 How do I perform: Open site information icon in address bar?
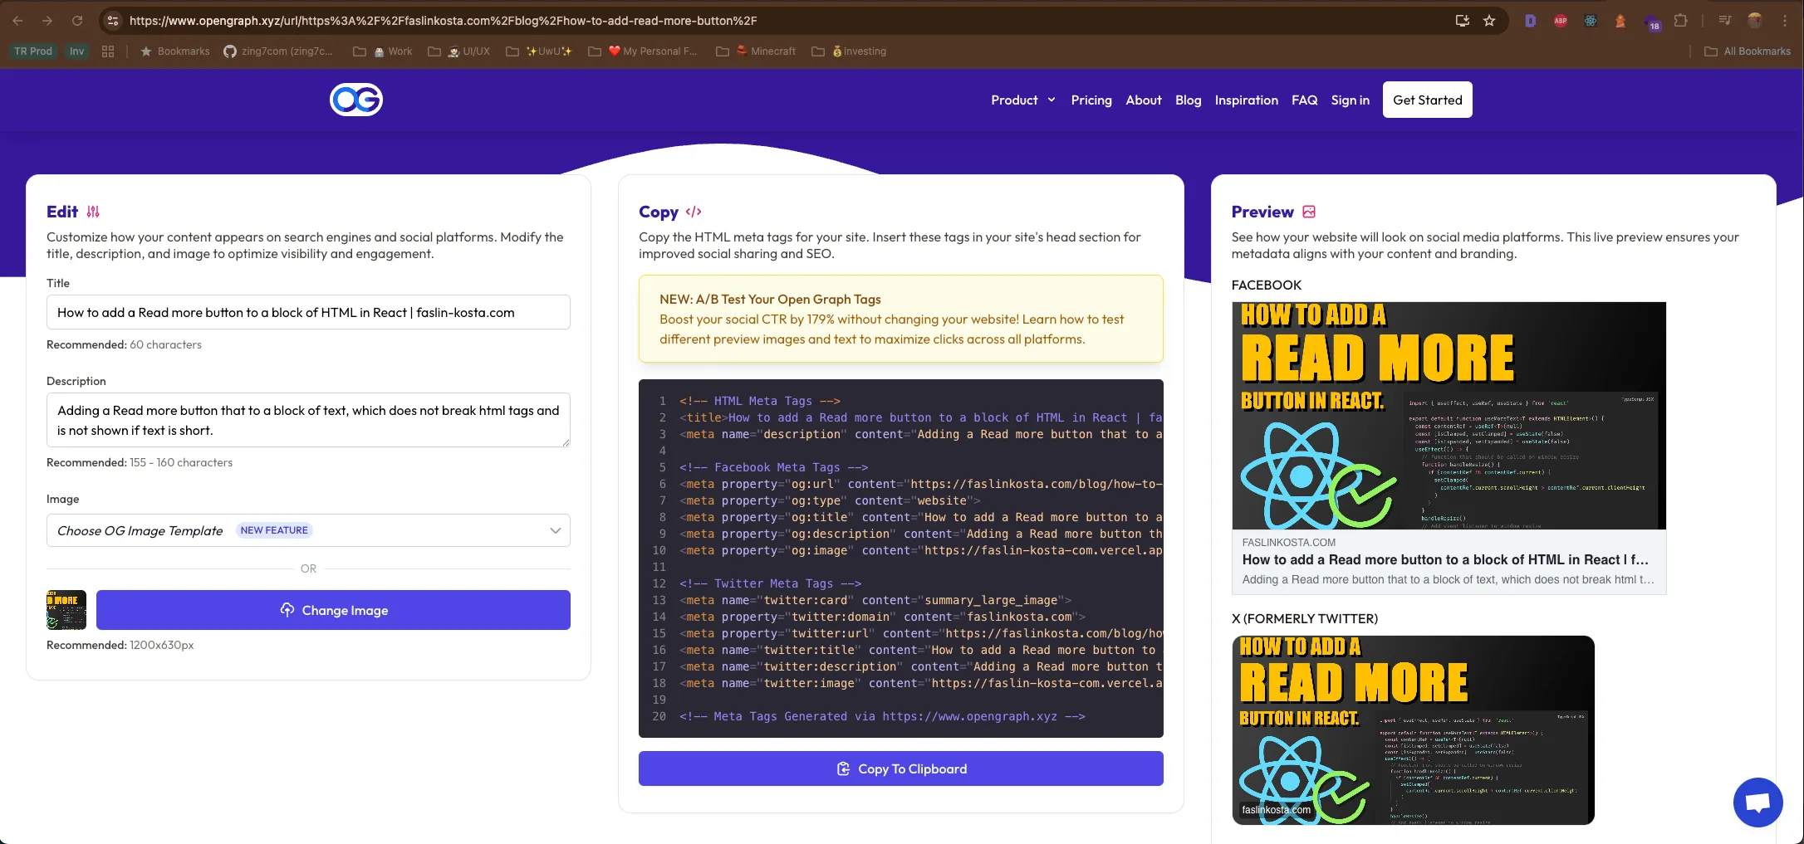(x=113, y=21)
